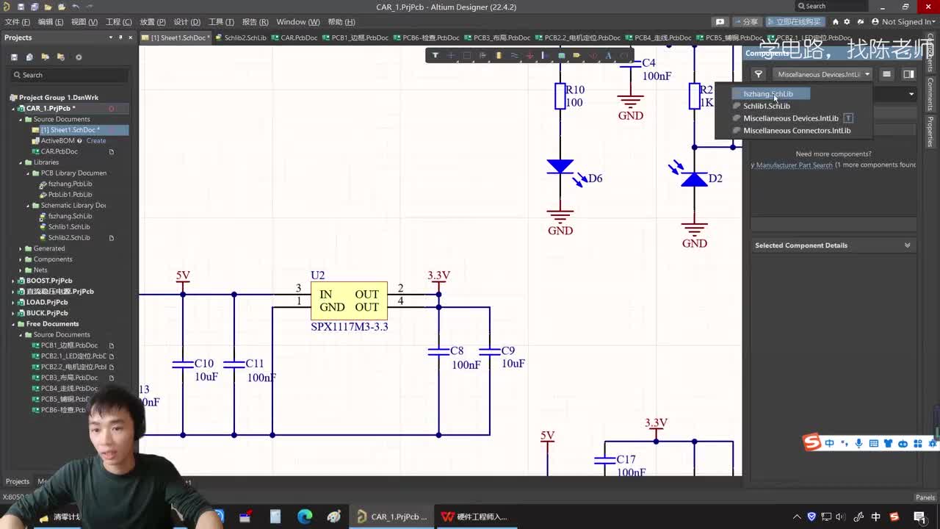Select Schlib1.SchLib in the library list

tap(766, 106)
